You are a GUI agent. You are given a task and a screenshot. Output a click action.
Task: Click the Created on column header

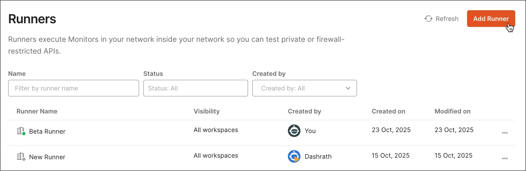(x=388, y=111)
